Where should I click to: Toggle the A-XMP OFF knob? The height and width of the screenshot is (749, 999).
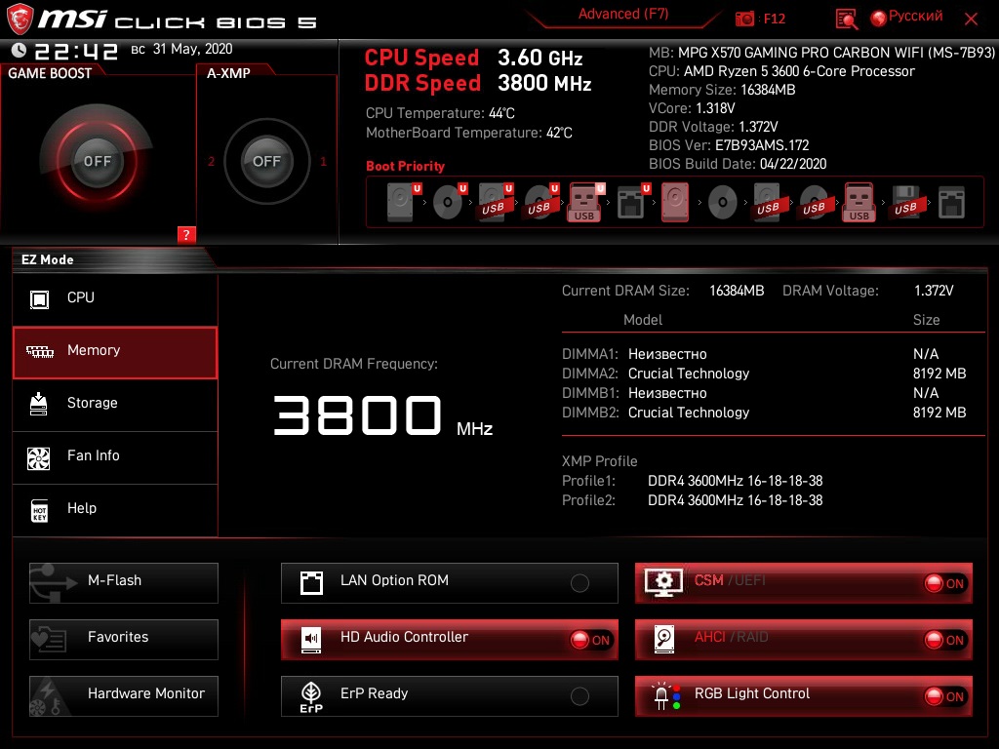pyautogui.click(x=266, y=161)
